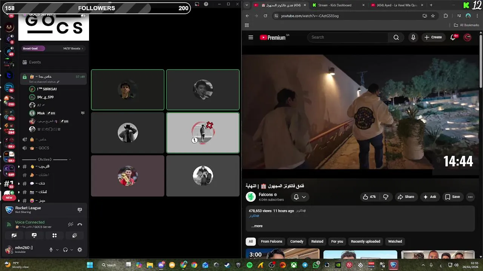Open YouTube Create menu
Viewport: 483px width, 271px height.
tap(433, 37)
